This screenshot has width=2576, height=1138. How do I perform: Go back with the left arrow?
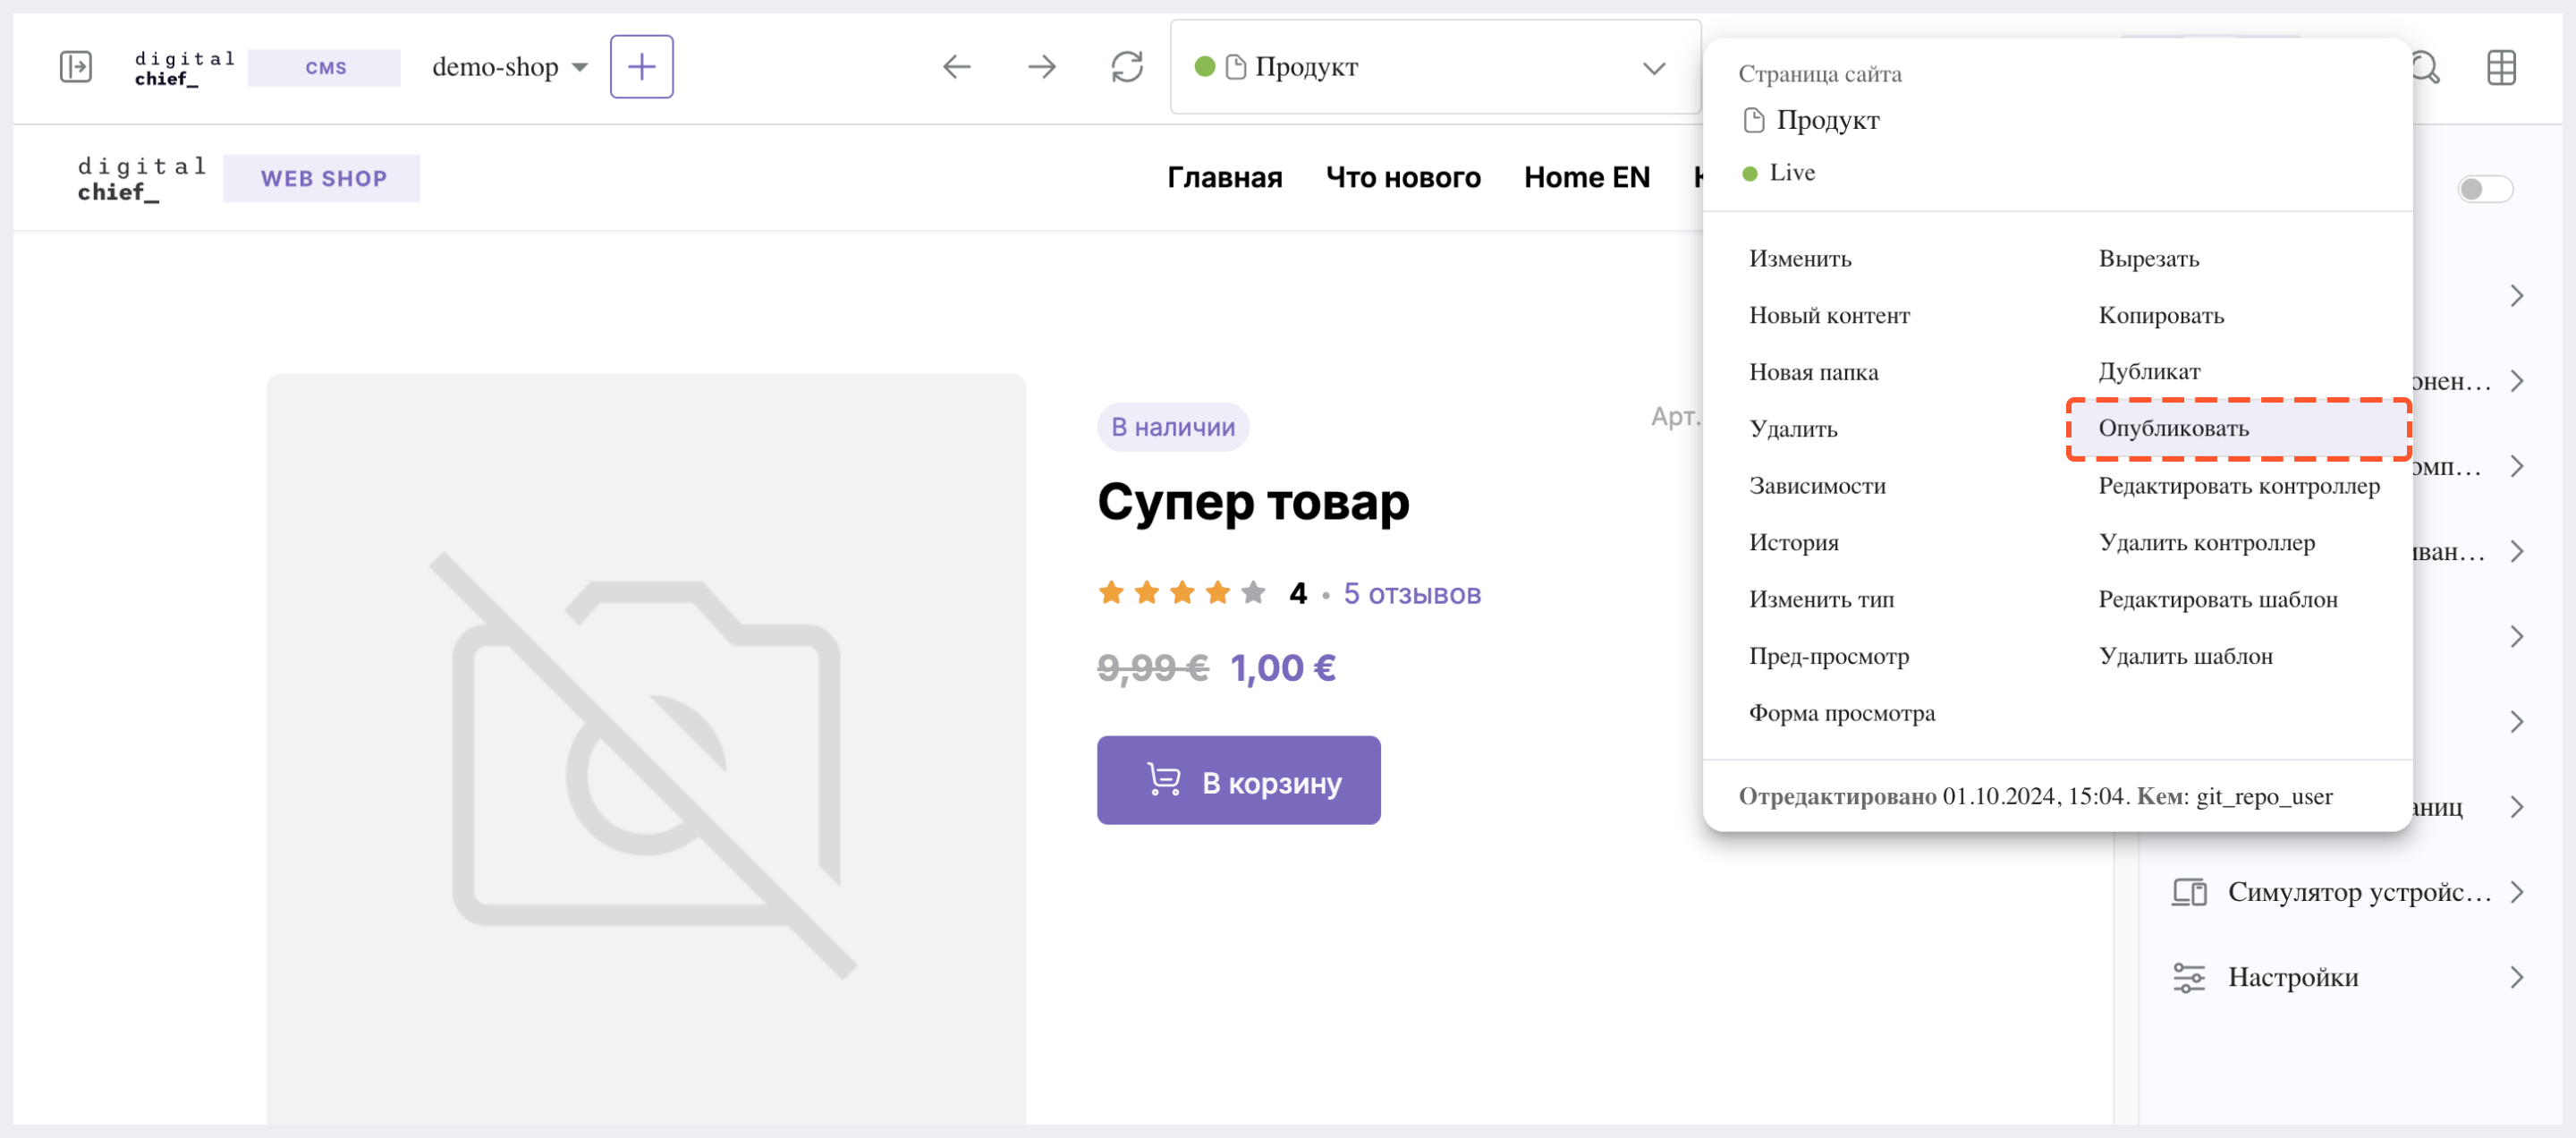(x=957, y=67)
